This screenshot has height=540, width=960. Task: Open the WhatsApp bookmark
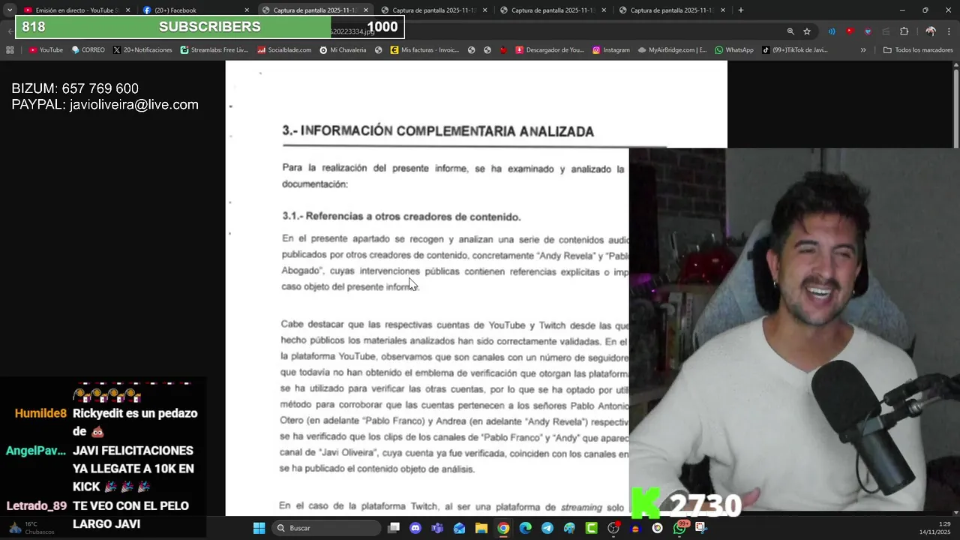734,50
